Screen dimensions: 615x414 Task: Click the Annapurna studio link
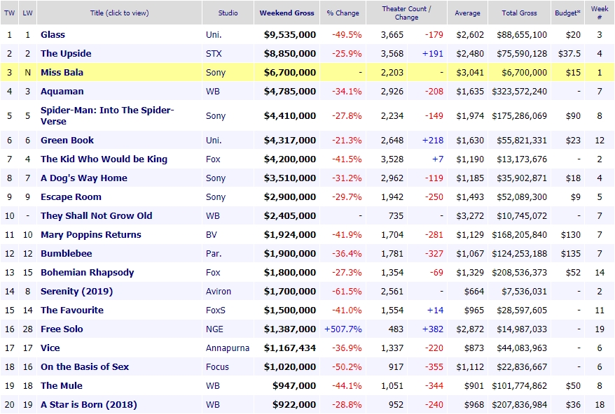228,348
